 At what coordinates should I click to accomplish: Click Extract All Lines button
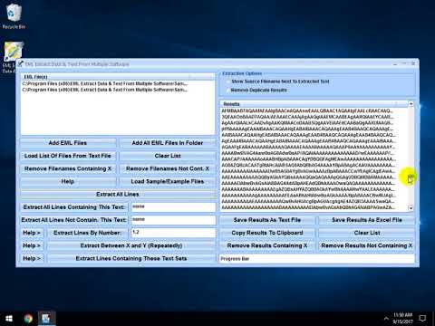[118, 195]
